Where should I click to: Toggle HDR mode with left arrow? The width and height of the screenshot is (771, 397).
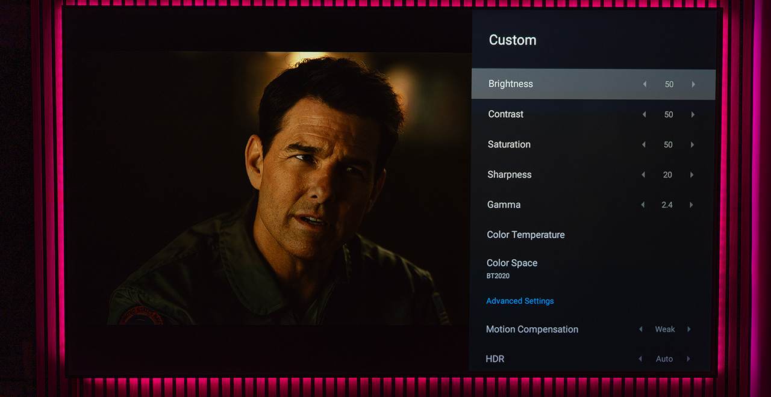pos(640,359)
